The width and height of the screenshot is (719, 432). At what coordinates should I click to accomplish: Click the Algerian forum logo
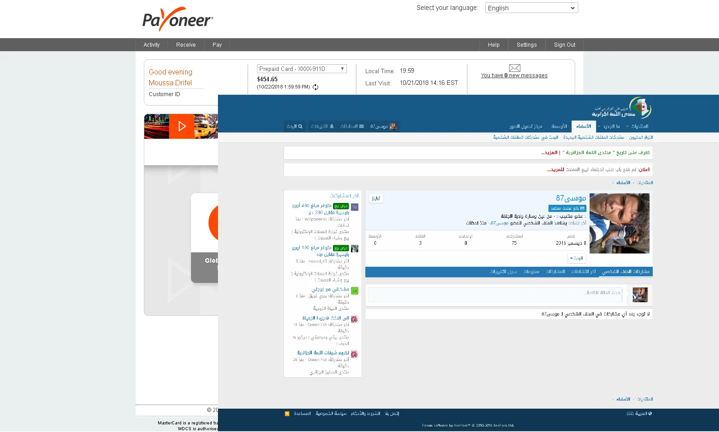(621, 108)
